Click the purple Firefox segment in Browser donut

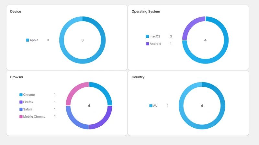[x=104, y=121]
